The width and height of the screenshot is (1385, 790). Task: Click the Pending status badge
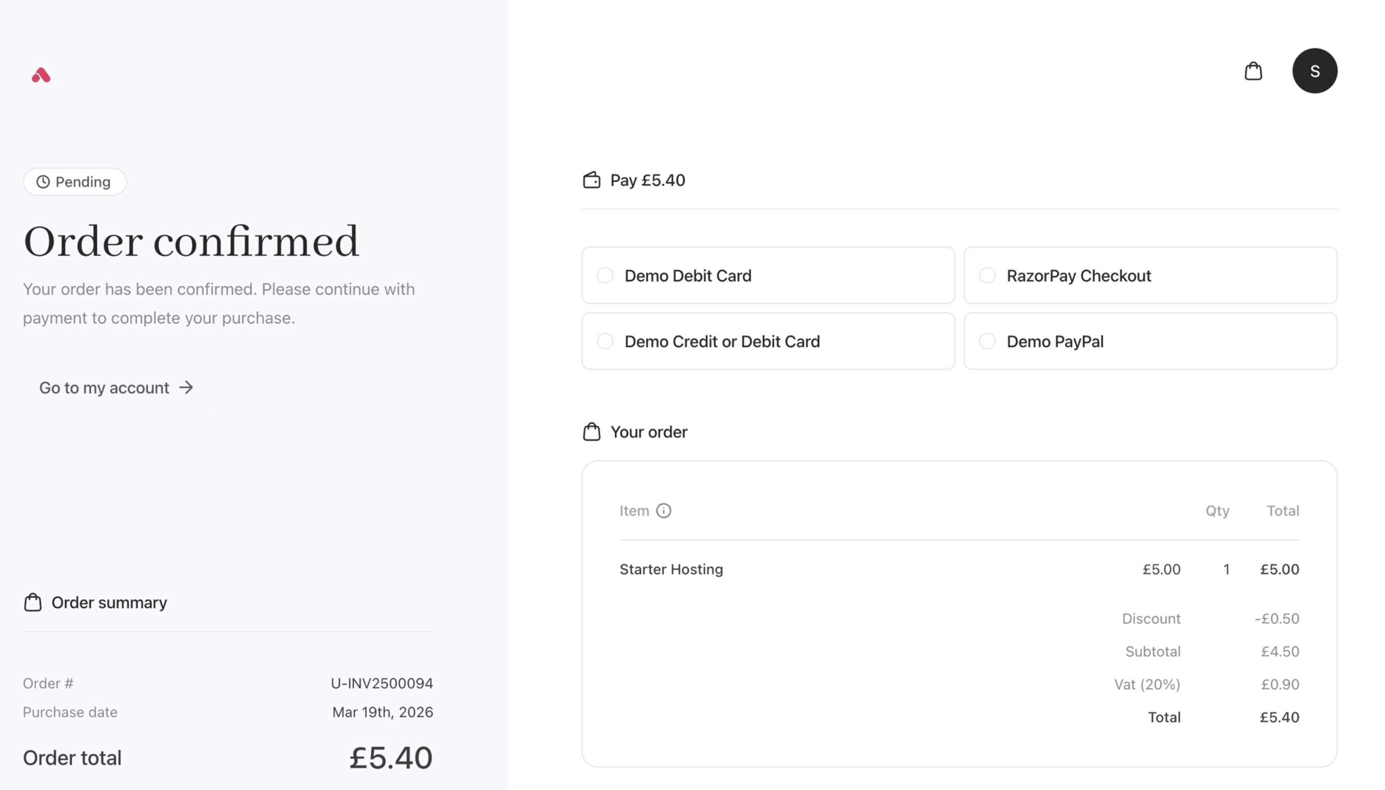click(75, 182)
